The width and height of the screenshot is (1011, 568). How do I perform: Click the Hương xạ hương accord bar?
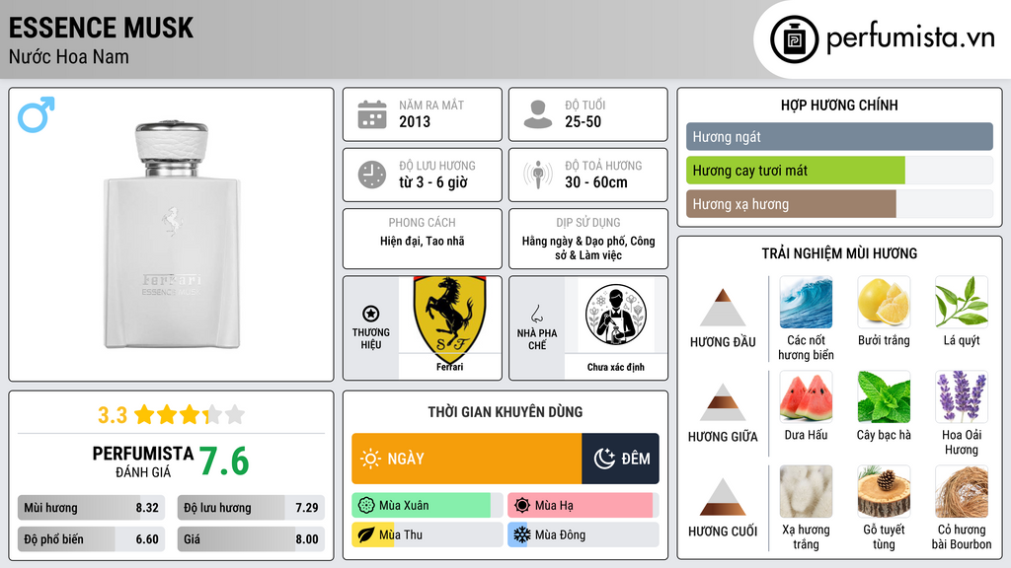pos(839,204)
